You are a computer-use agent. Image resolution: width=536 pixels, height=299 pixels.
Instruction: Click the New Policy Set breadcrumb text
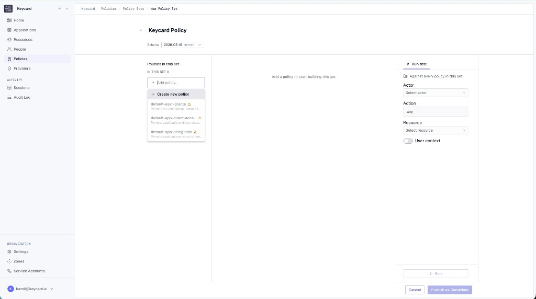point(164,9)
